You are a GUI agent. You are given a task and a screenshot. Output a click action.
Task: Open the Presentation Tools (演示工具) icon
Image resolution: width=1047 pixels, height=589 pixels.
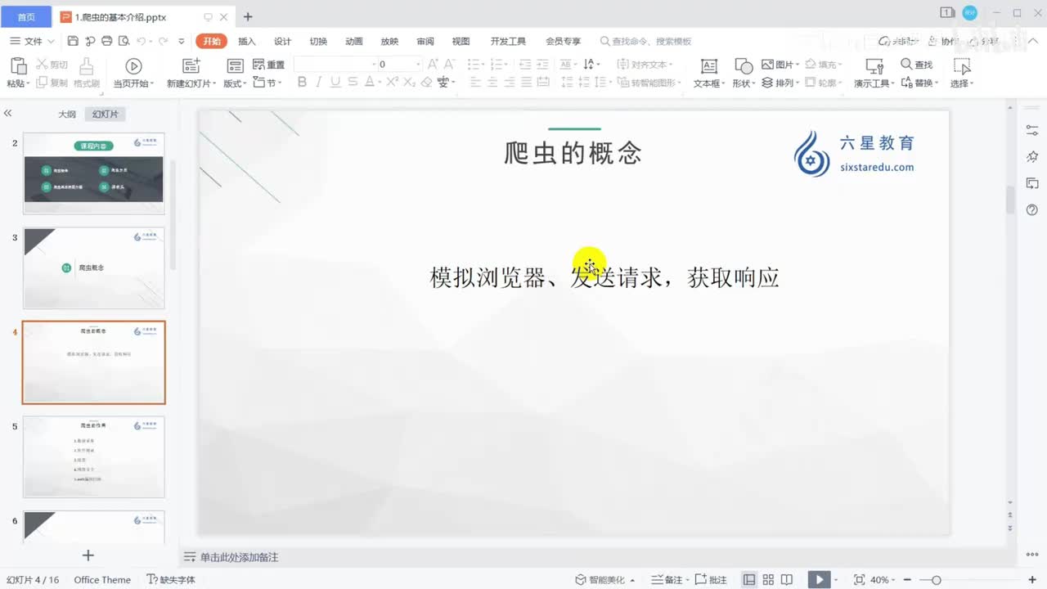tap(874, 66)
